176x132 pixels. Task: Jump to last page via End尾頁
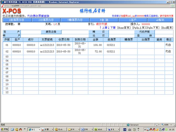167,27
